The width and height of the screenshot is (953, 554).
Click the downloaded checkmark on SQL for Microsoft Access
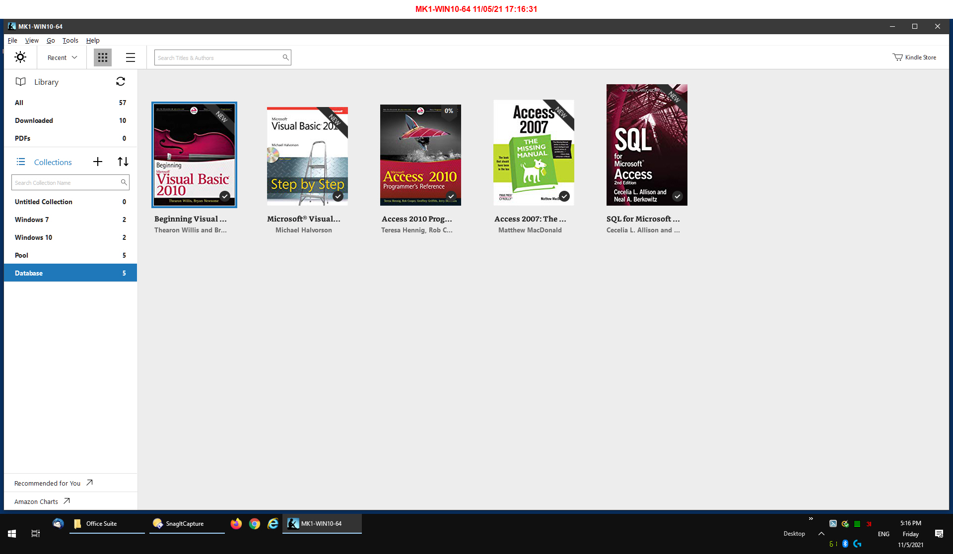678,196
